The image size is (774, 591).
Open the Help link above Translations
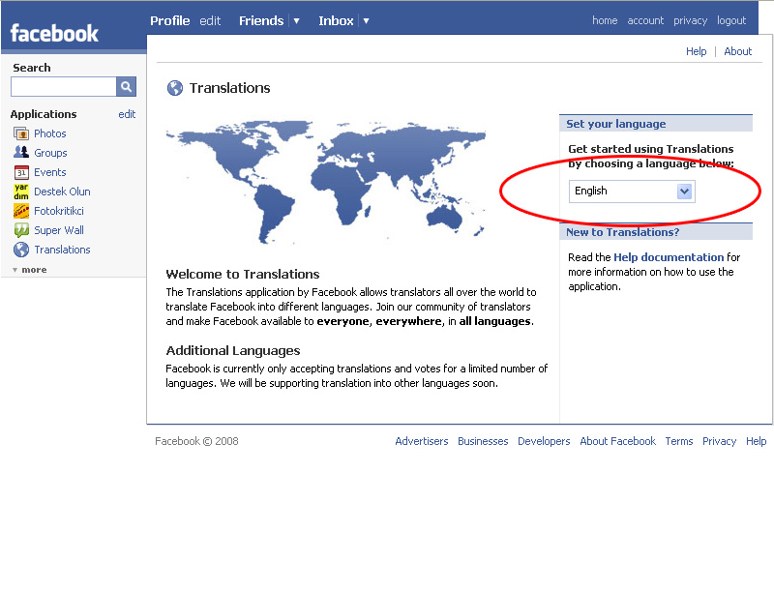[x=696, y=51]
